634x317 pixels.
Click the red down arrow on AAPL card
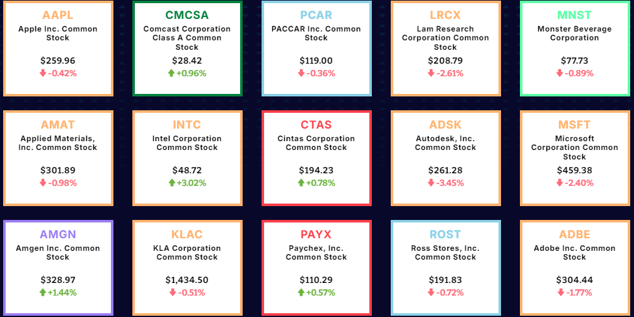43,73
